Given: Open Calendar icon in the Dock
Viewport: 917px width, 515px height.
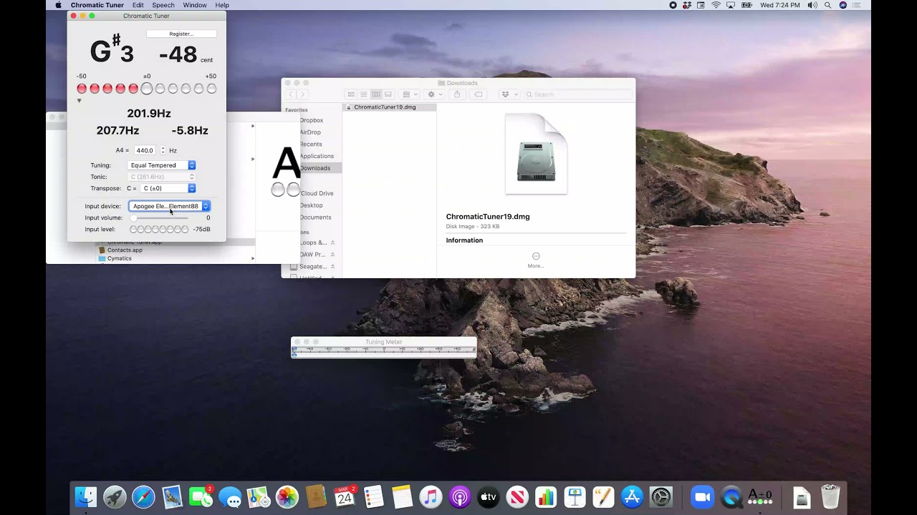Looking at the screenshot, I should pyautogui.click(x=345, y=497).
